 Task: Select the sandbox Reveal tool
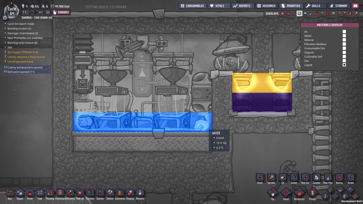[x=350, y=178]
